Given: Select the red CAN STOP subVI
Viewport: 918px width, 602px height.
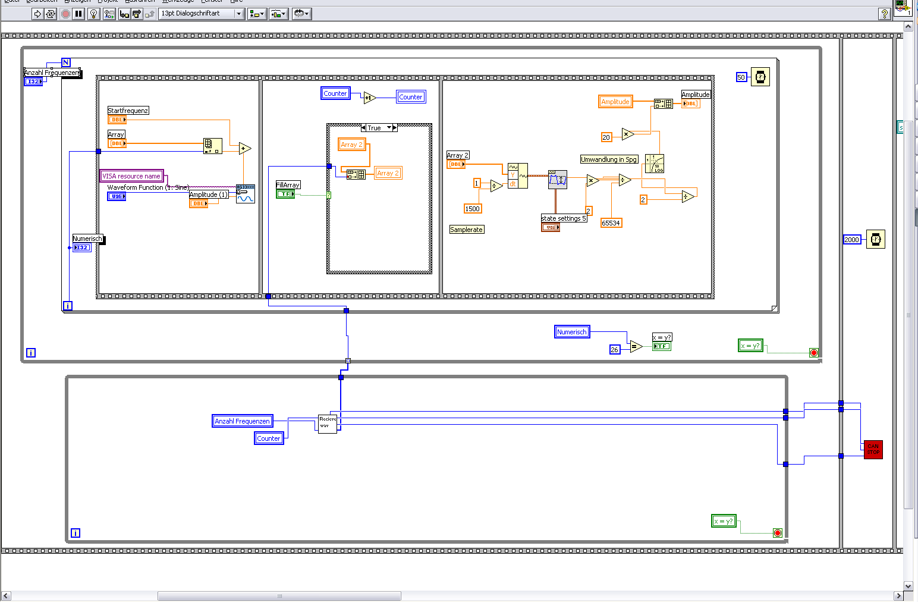Looking at the screenshot, I should [873, 449].
